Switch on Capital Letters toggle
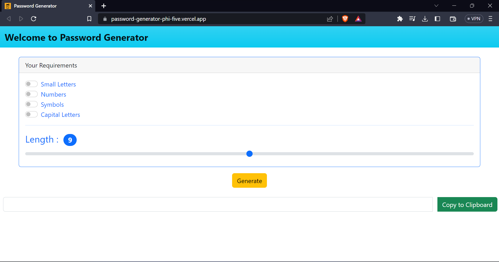 [31, 115]
